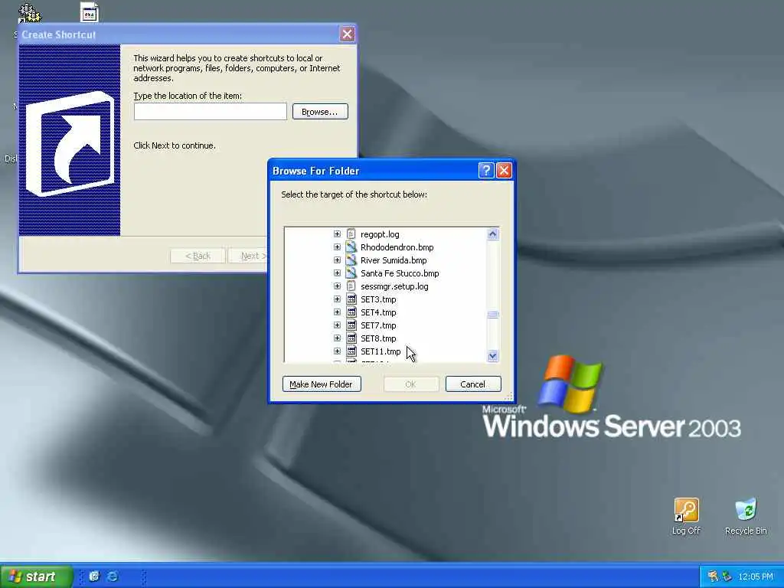This screenshot has width=784, height=588.
Task: Click the Back button in Create Shortcut wizard
Action: [x=198, y=256]
